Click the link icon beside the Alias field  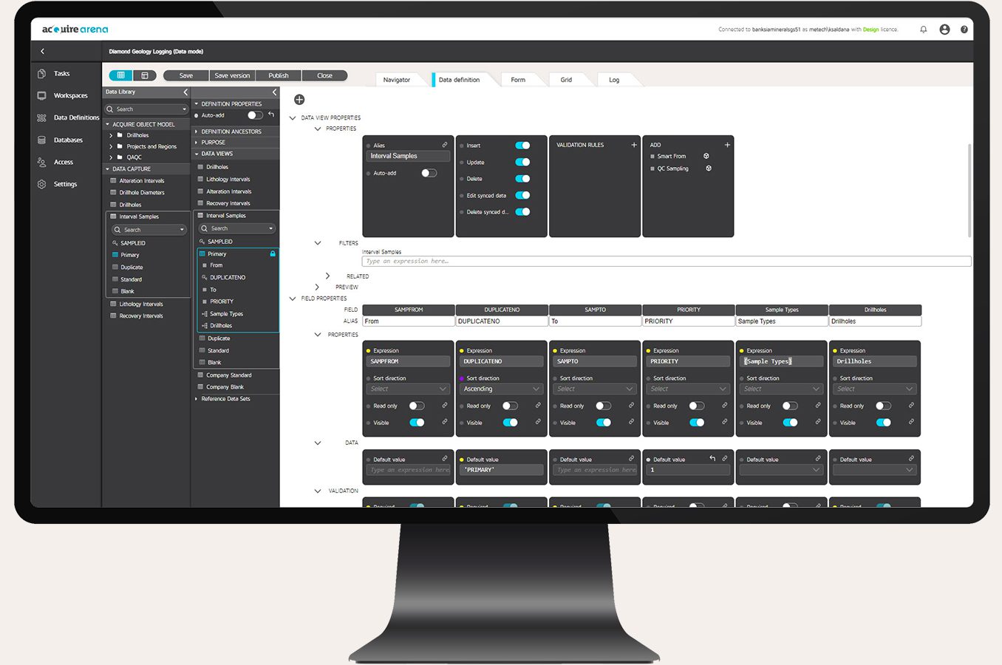point(445,145)
